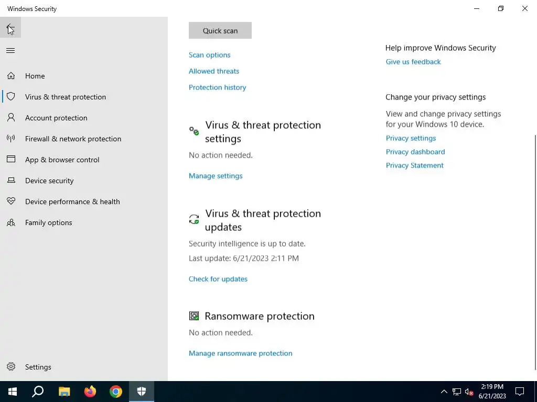The height and width of the screenshot is (402, 537).
Task: Open Manage ransomware protection link
Action: click(240, 353)
